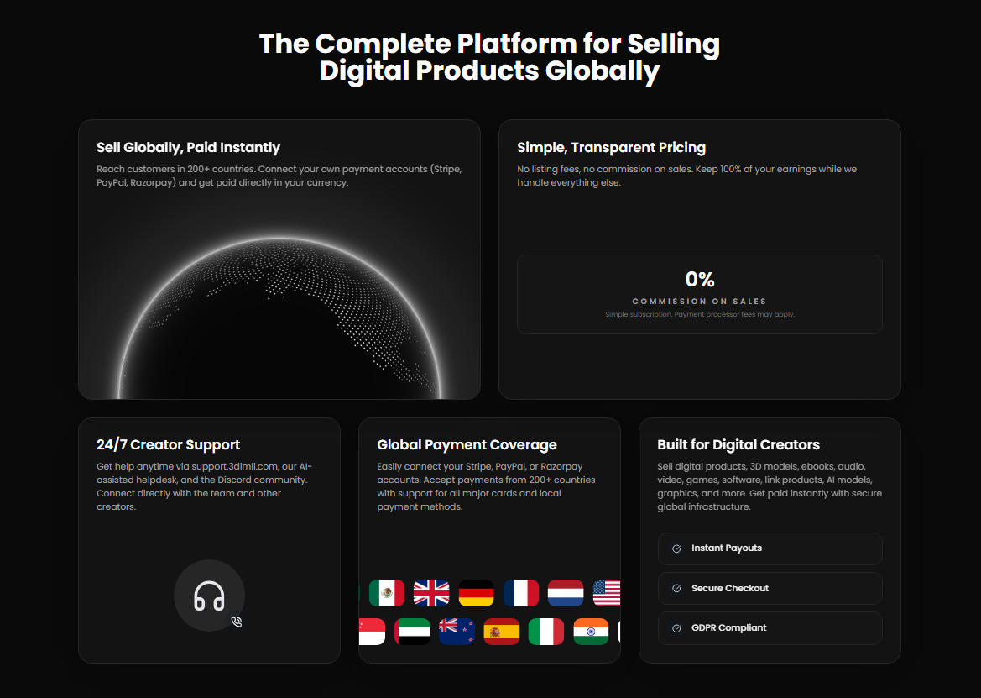The width and height of the screenshot is (981, 698).
Task: Select the Mexico flag icon
Action: pyautogui.click(x=387, y=593)
